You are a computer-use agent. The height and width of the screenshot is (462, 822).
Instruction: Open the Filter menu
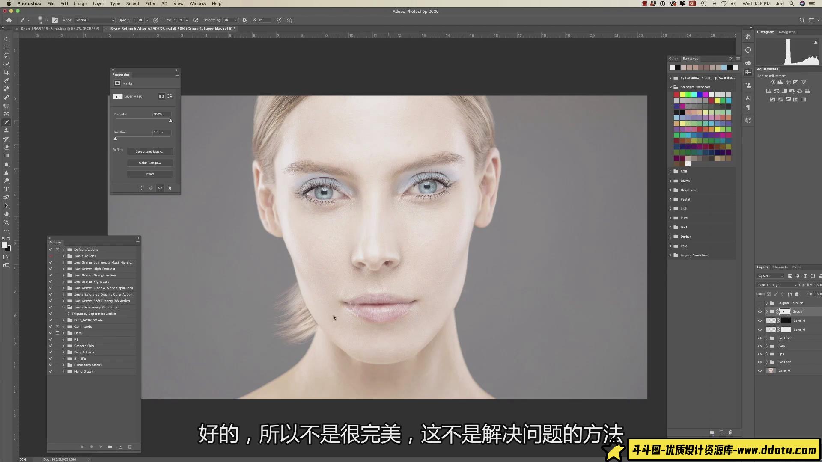(x=150, y=3)
